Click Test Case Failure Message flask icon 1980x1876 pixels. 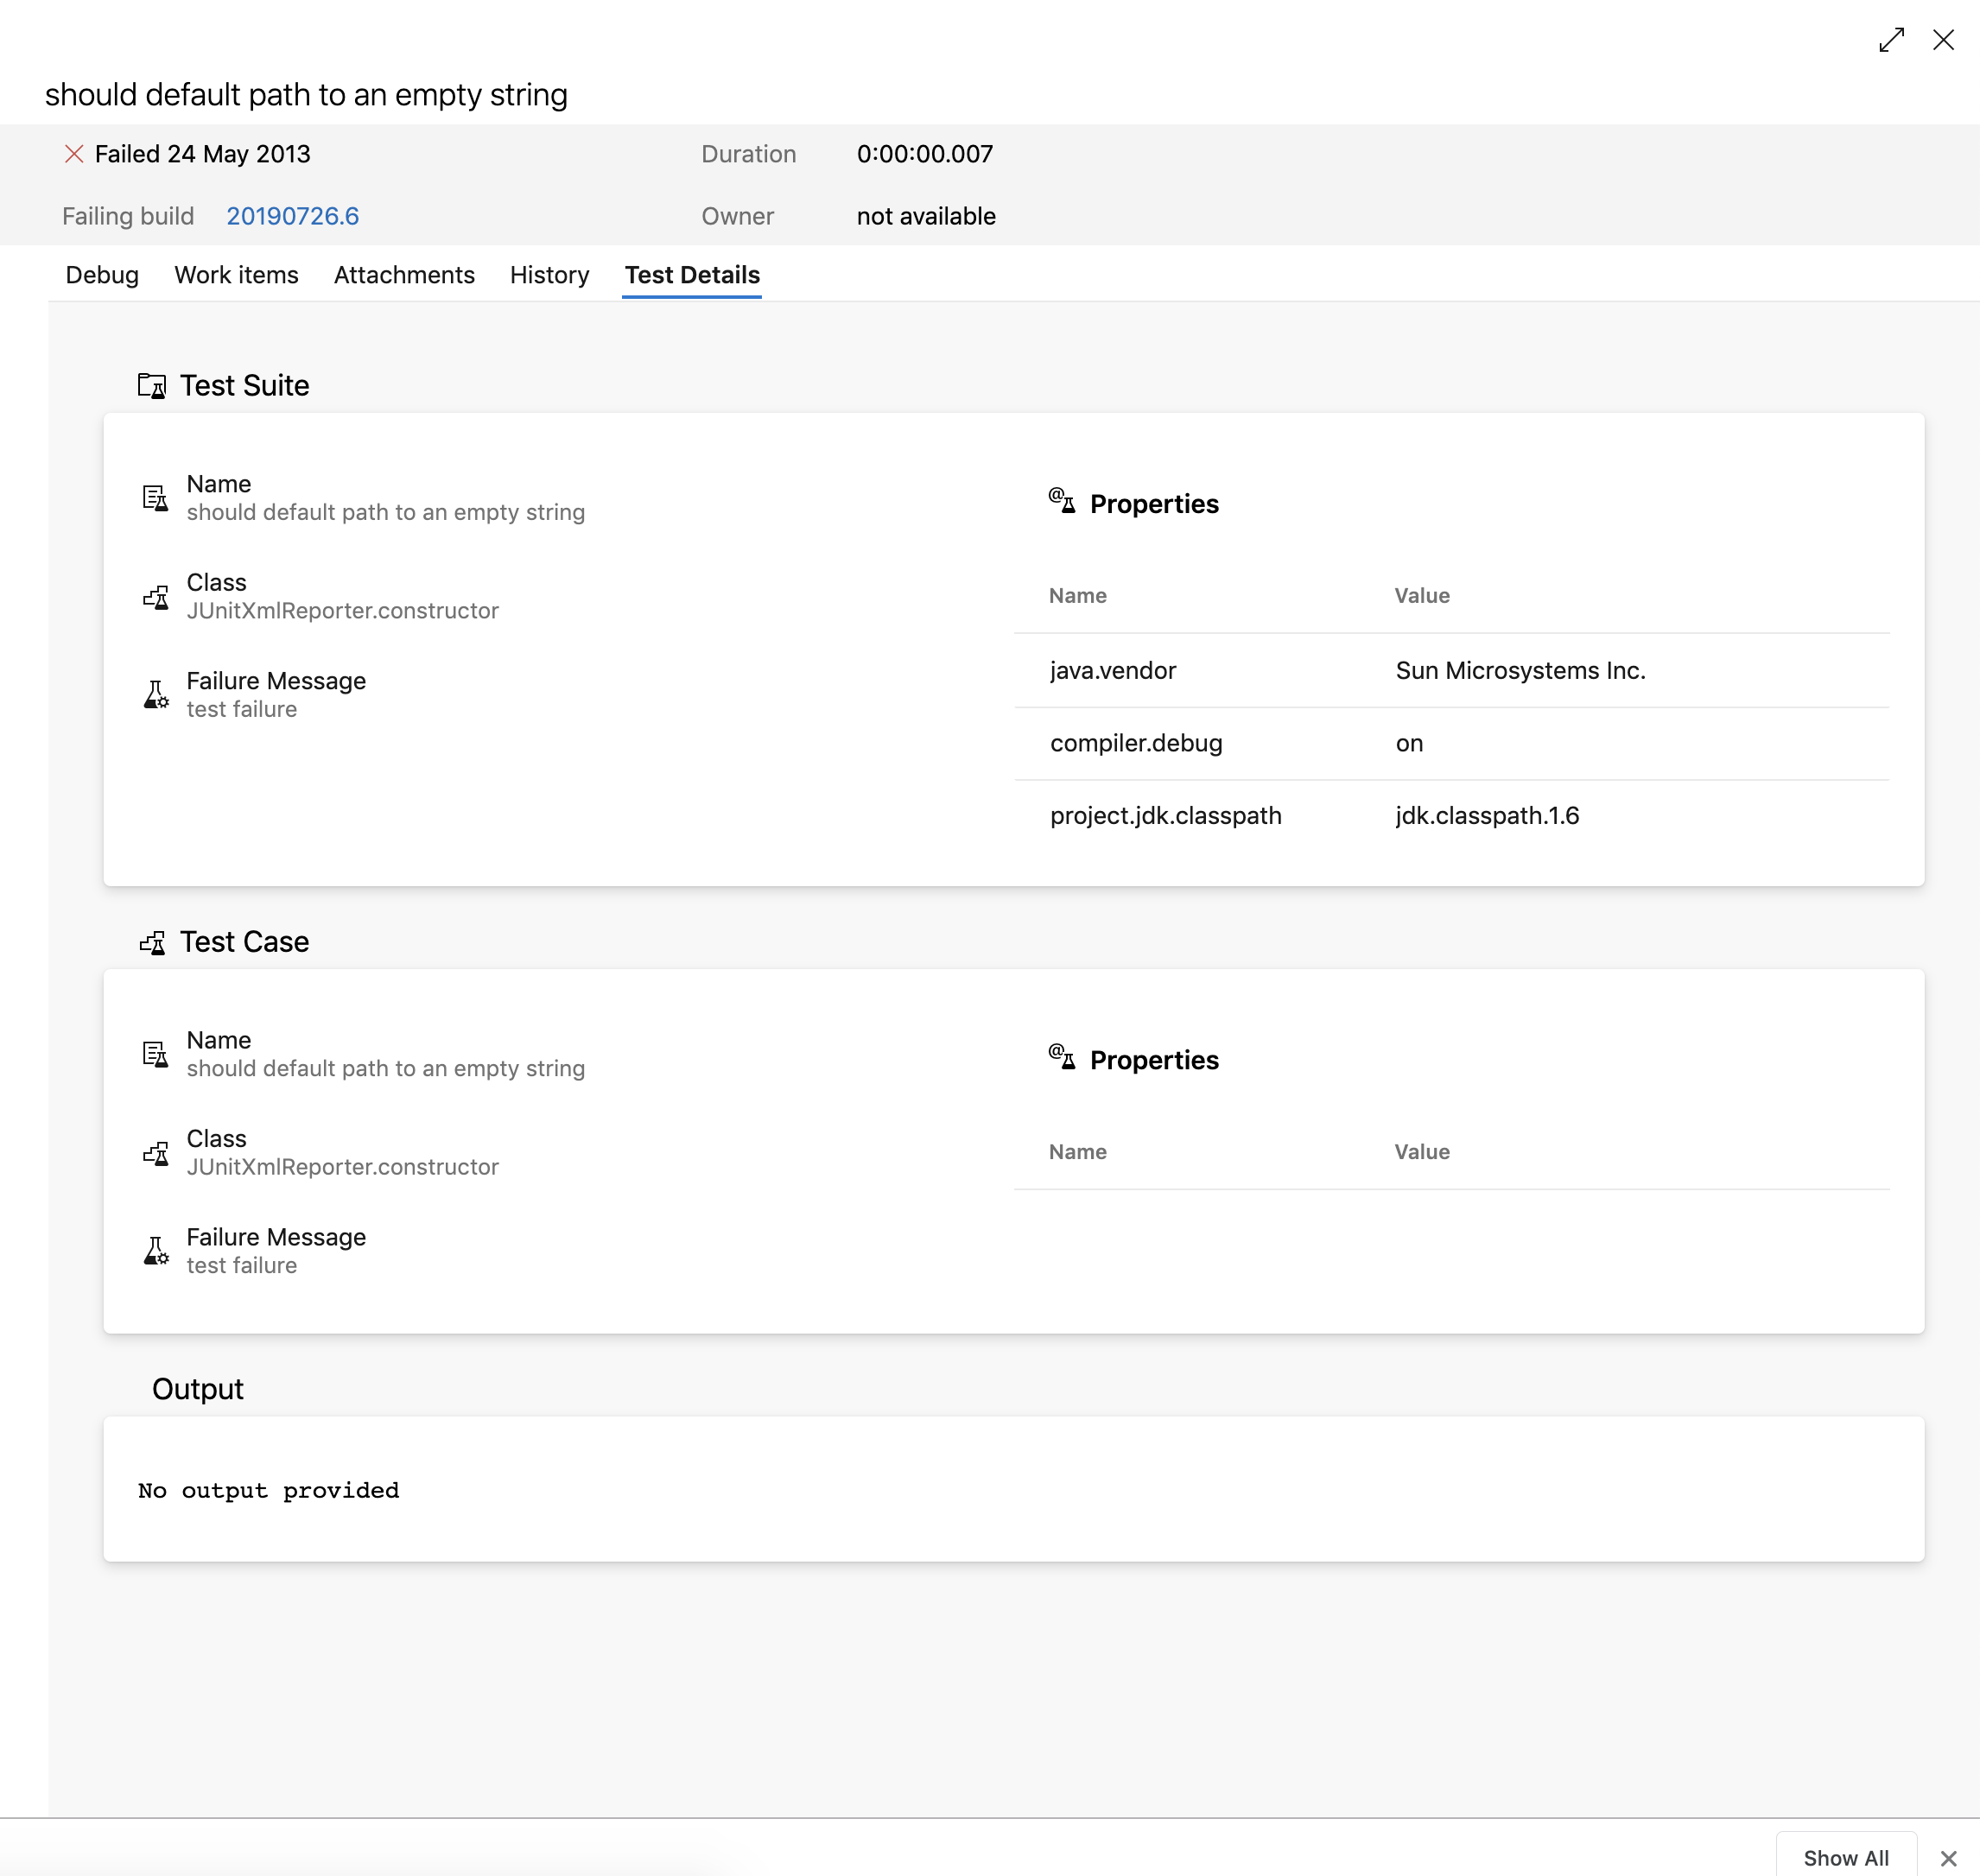[x=156, y=1251]
